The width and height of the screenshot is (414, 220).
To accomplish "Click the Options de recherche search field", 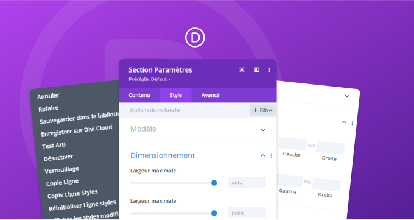I will [x=184, y=110].
